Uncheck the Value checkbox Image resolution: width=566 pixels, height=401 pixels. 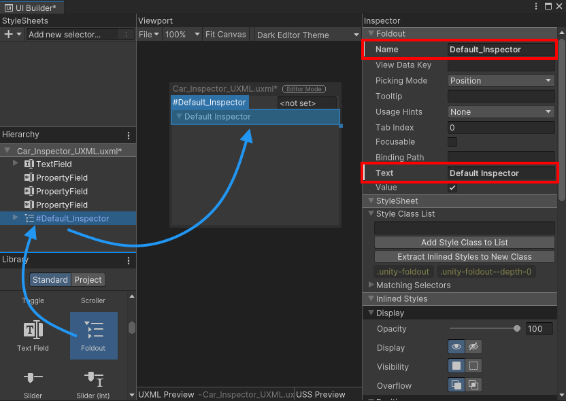pos(452,188)
